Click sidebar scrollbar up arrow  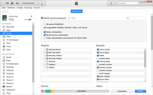[33, 23]
